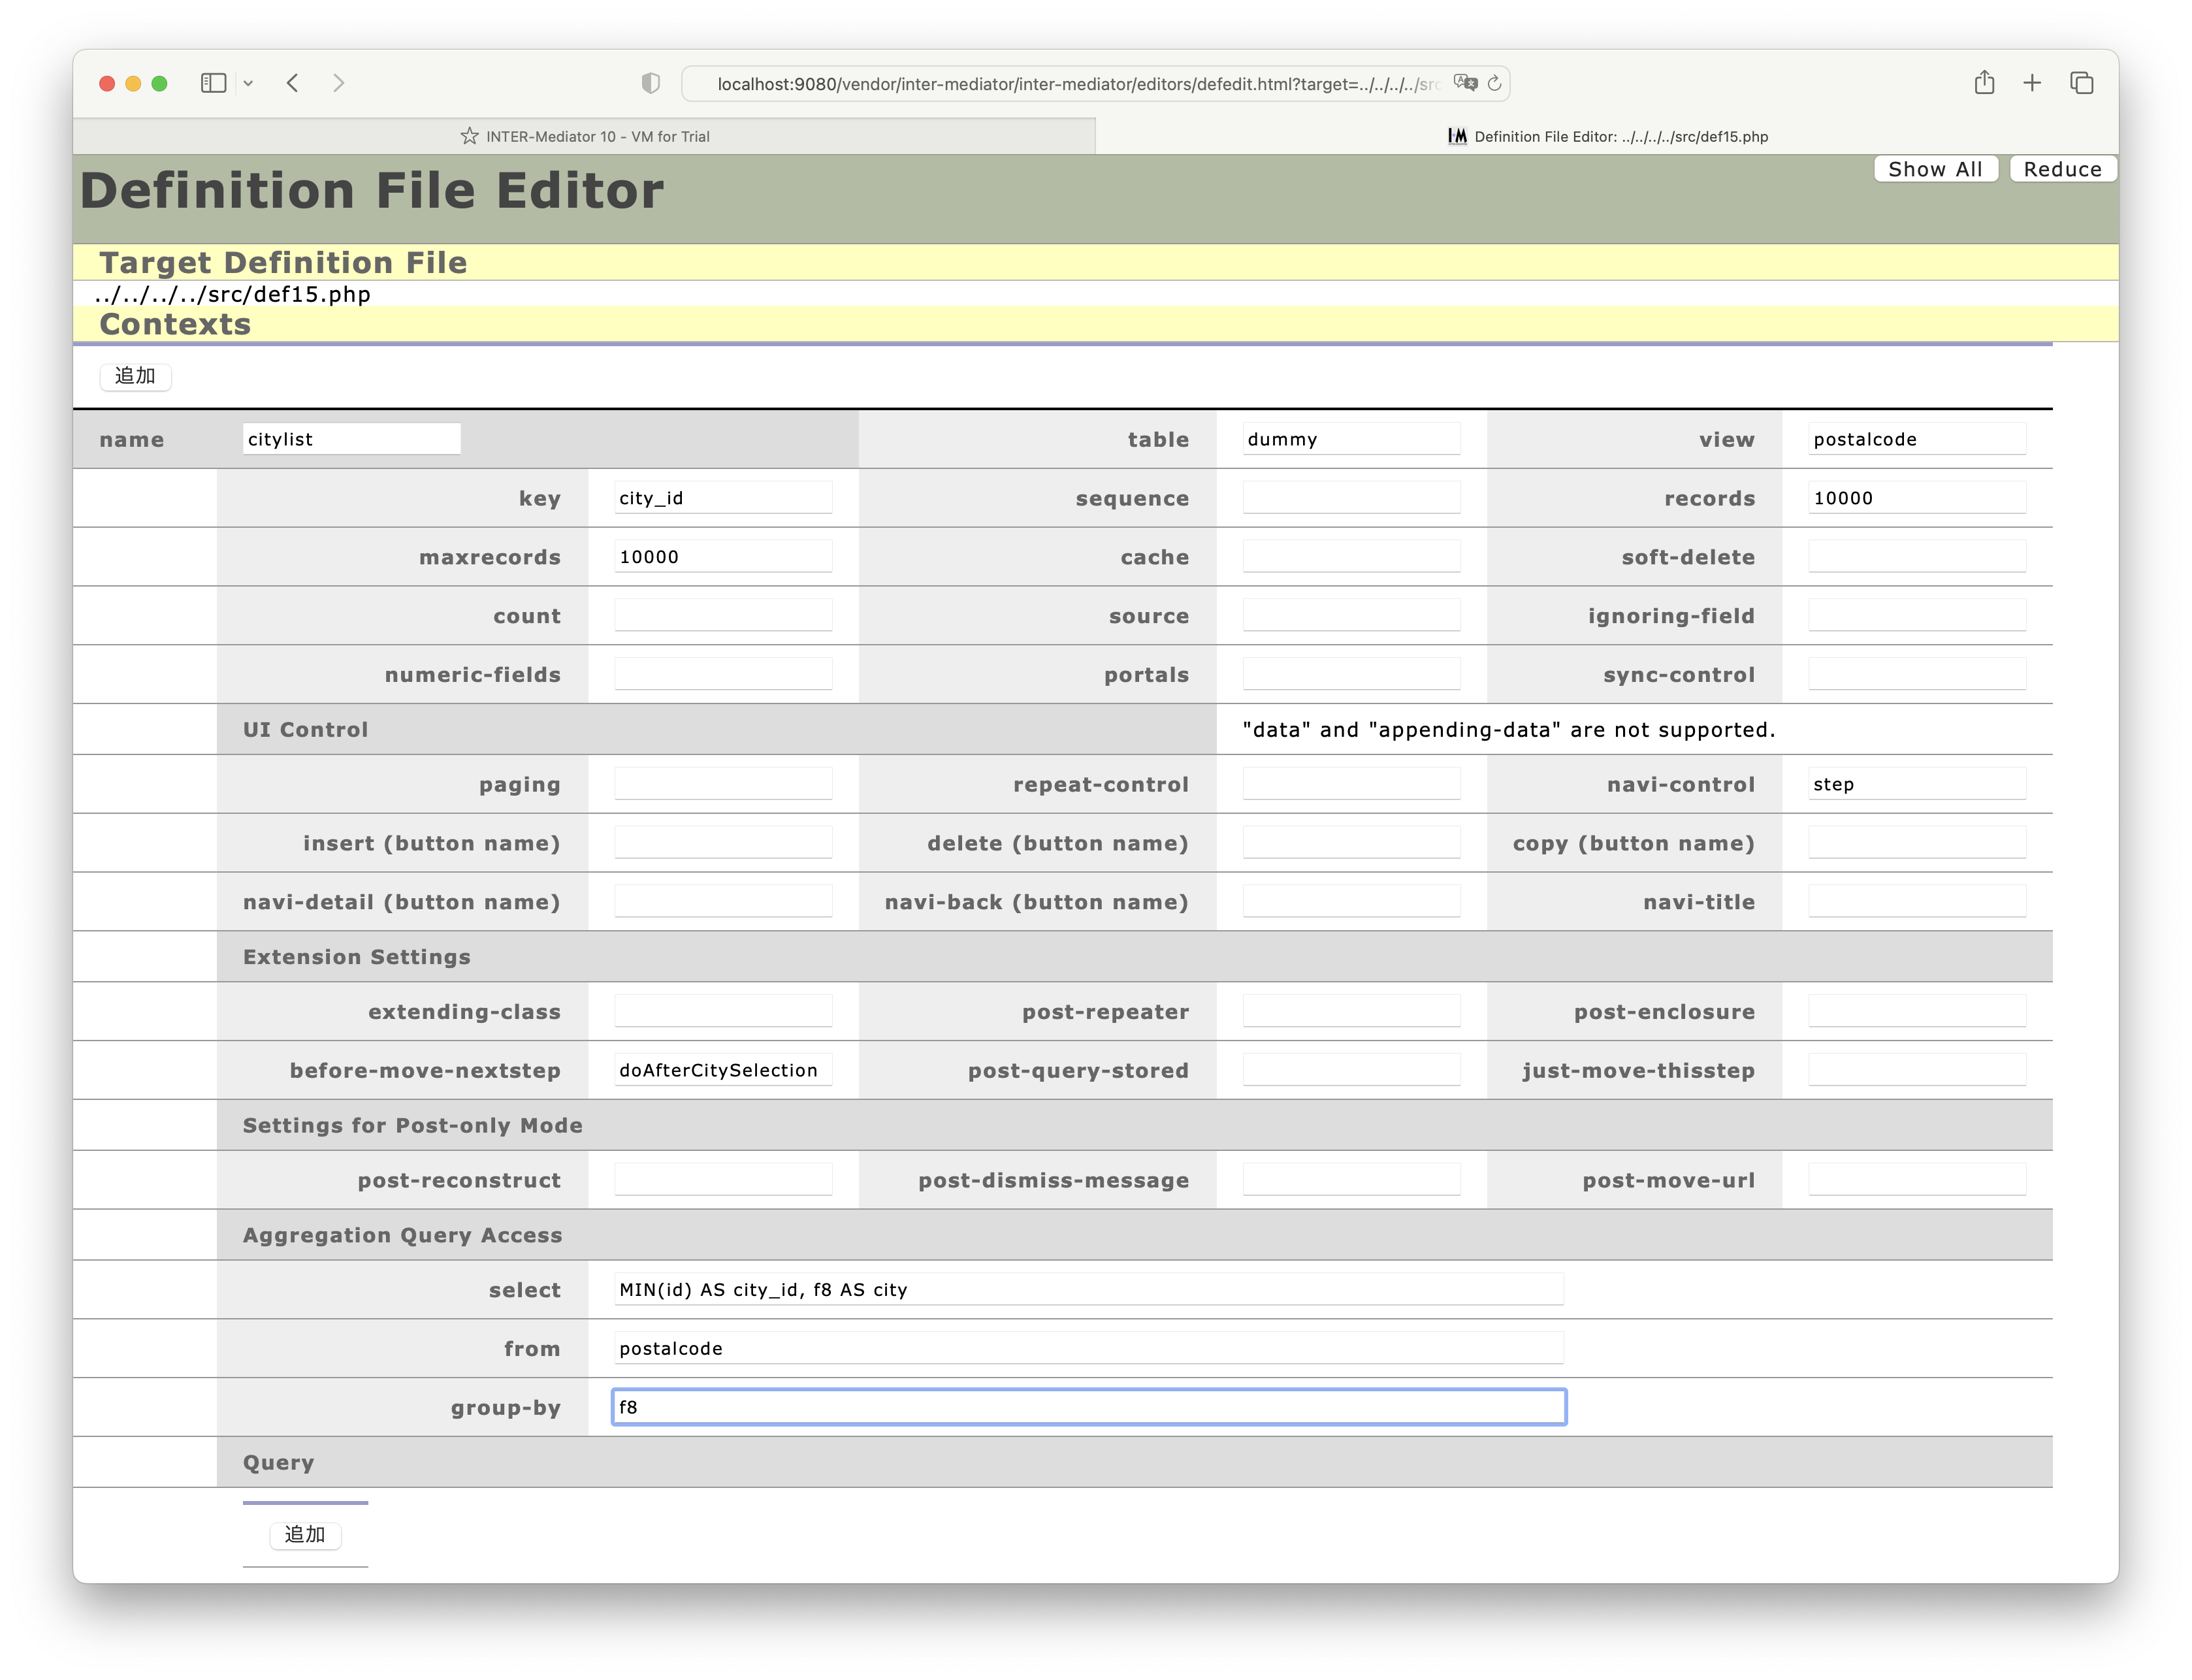The width and height of the screenshot is (2192, 1680).
Task: Open the Share menu icon
Action: click(1985, 83)
